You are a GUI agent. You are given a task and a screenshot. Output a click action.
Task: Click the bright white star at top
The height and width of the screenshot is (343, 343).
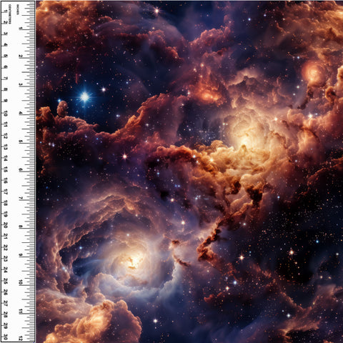click(x=156, y=11)
